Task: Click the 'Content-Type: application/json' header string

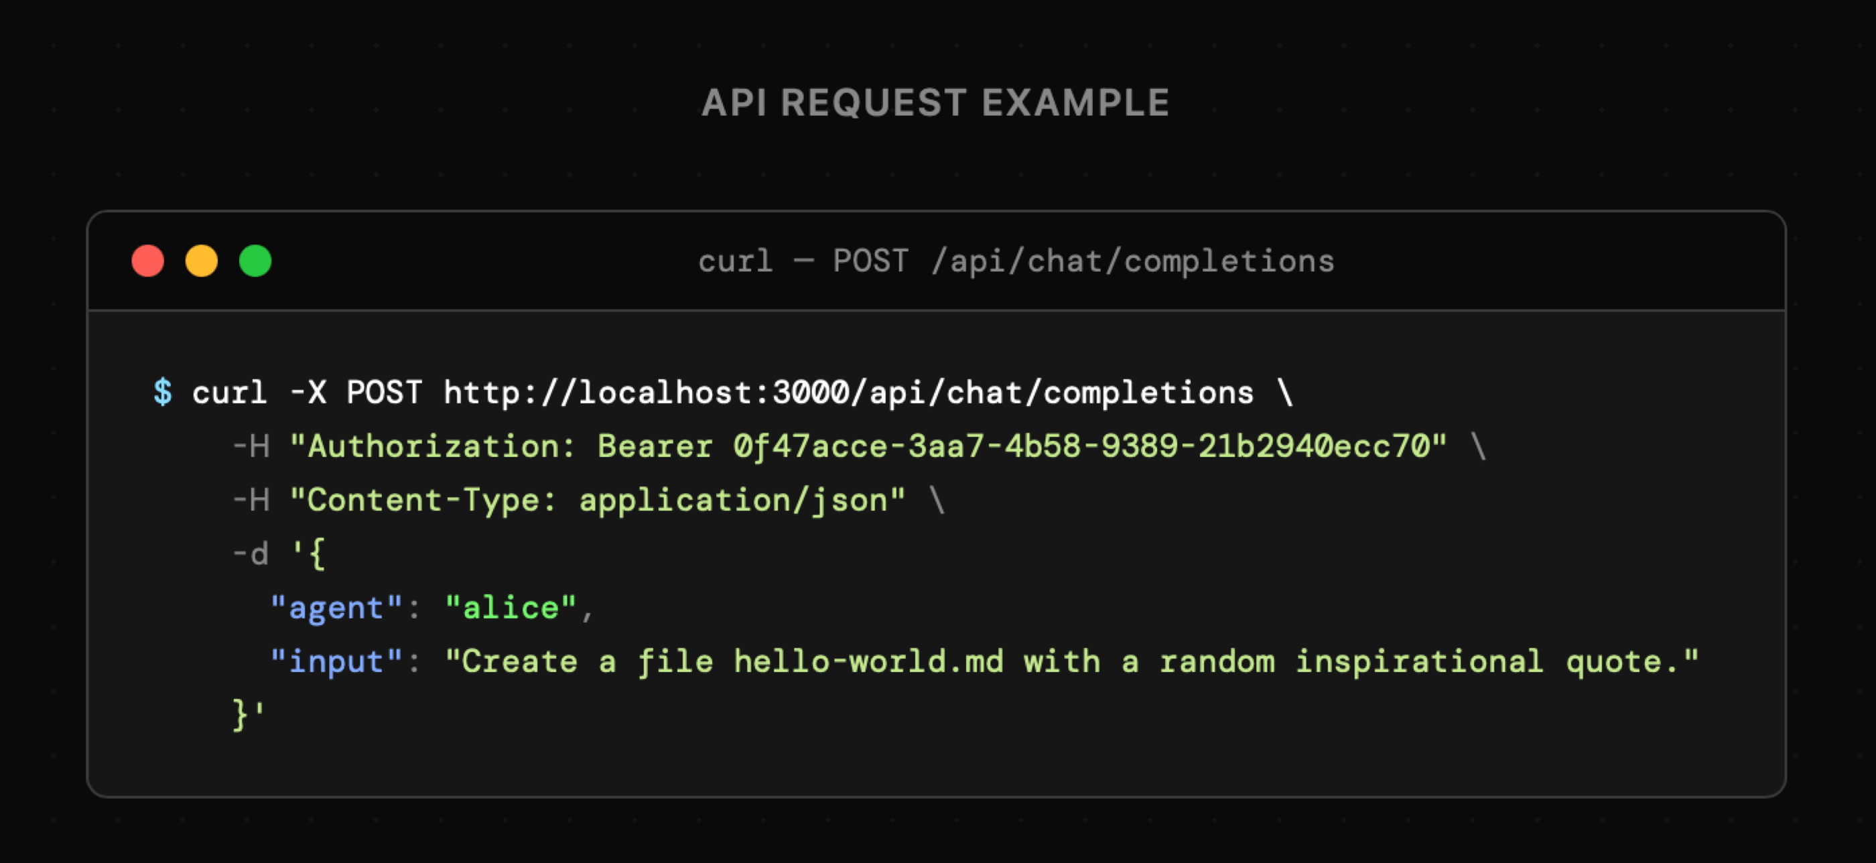Action: [x=597, y=501]
